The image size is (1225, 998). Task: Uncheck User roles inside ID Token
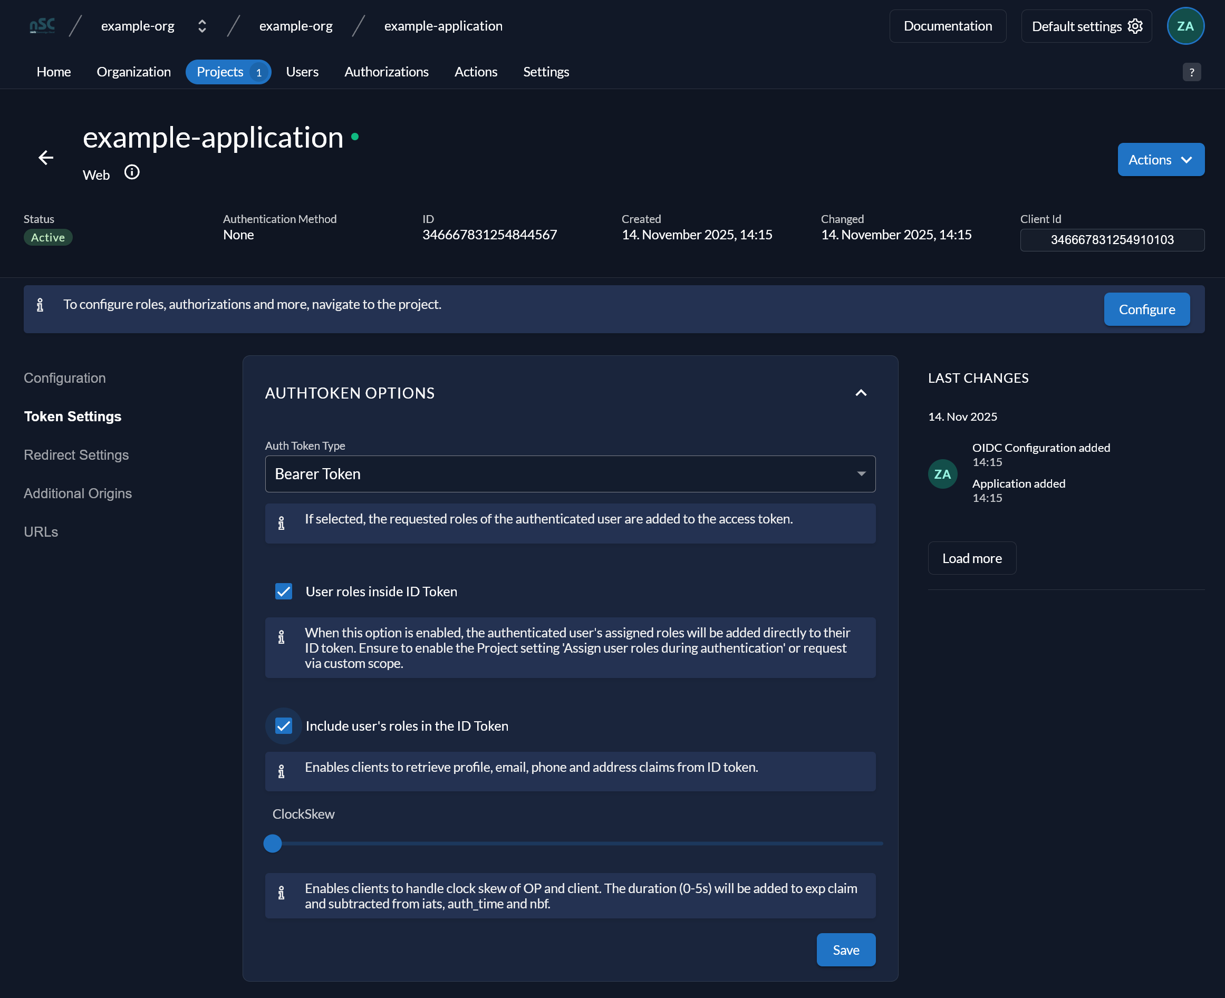click(x=284, y=592)
